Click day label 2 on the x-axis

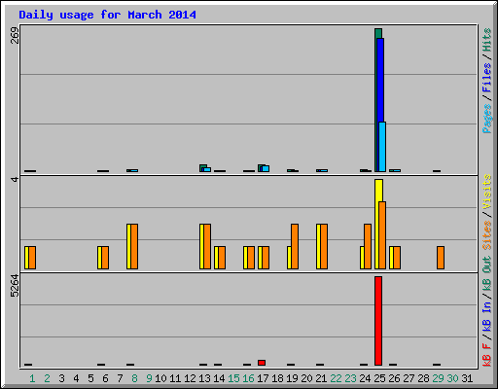click(x=47, y=378)
